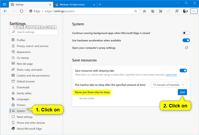The height and width of the screenshot is (135, 199).
Task: Click the Cookies and site permissions icon
Action: pos(13,75)
